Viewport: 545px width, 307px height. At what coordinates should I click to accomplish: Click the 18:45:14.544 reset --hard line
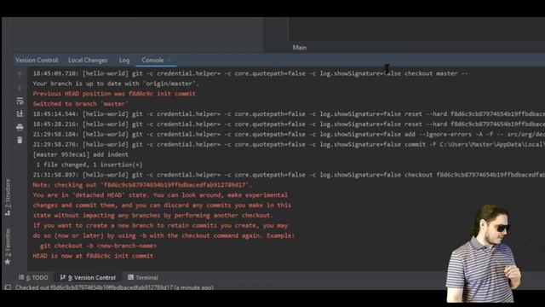[x=289, y=113]
